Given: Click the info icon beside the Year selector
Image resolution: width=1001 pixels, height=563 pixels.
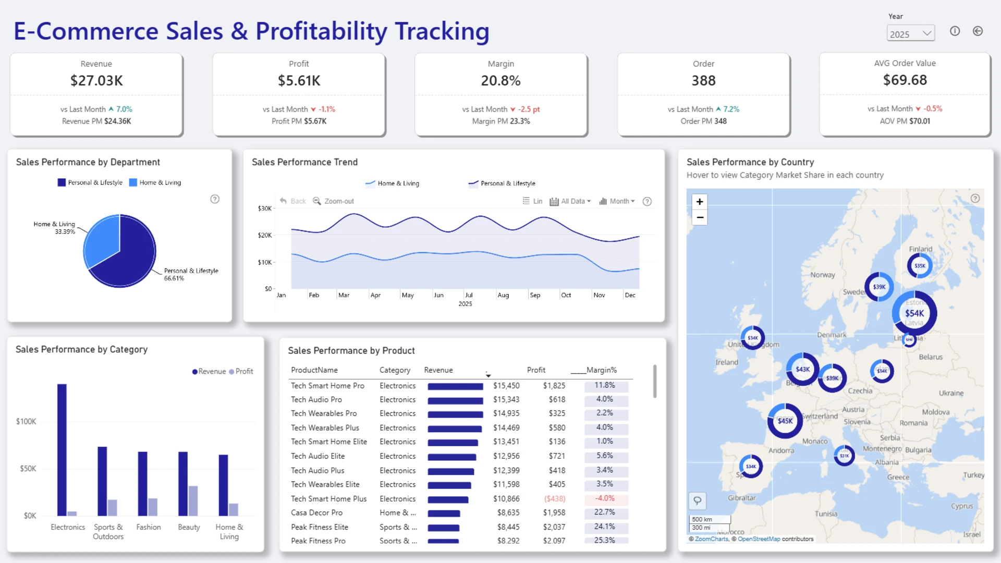Looking at the screenshot, I should (x=955, y=31).
